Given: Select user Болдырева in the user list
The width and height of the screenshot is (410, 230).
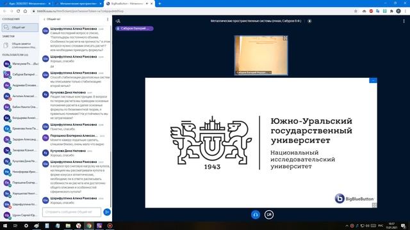Looking at the screenshot, I should (20, 118).
